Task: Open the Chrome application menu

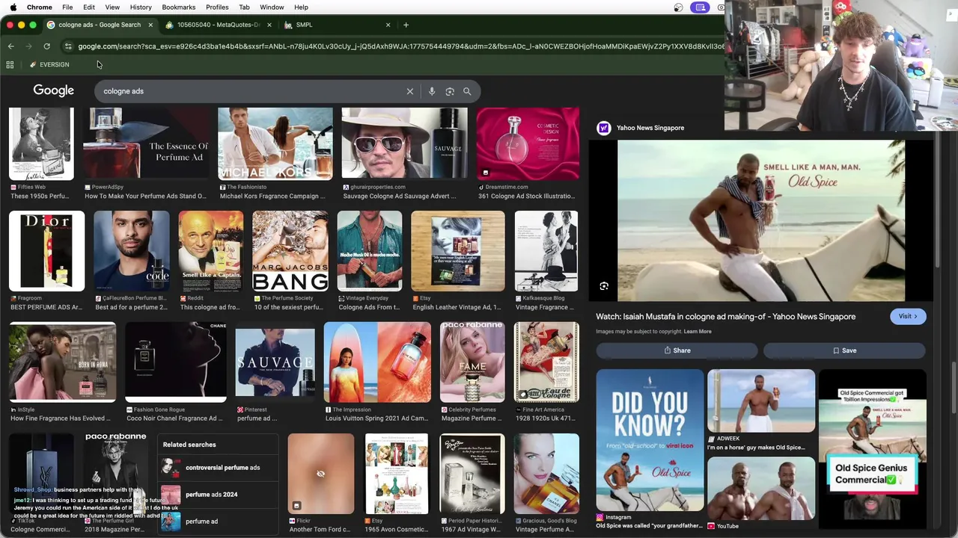Action: pyautogui.click(x=40, y=7)
